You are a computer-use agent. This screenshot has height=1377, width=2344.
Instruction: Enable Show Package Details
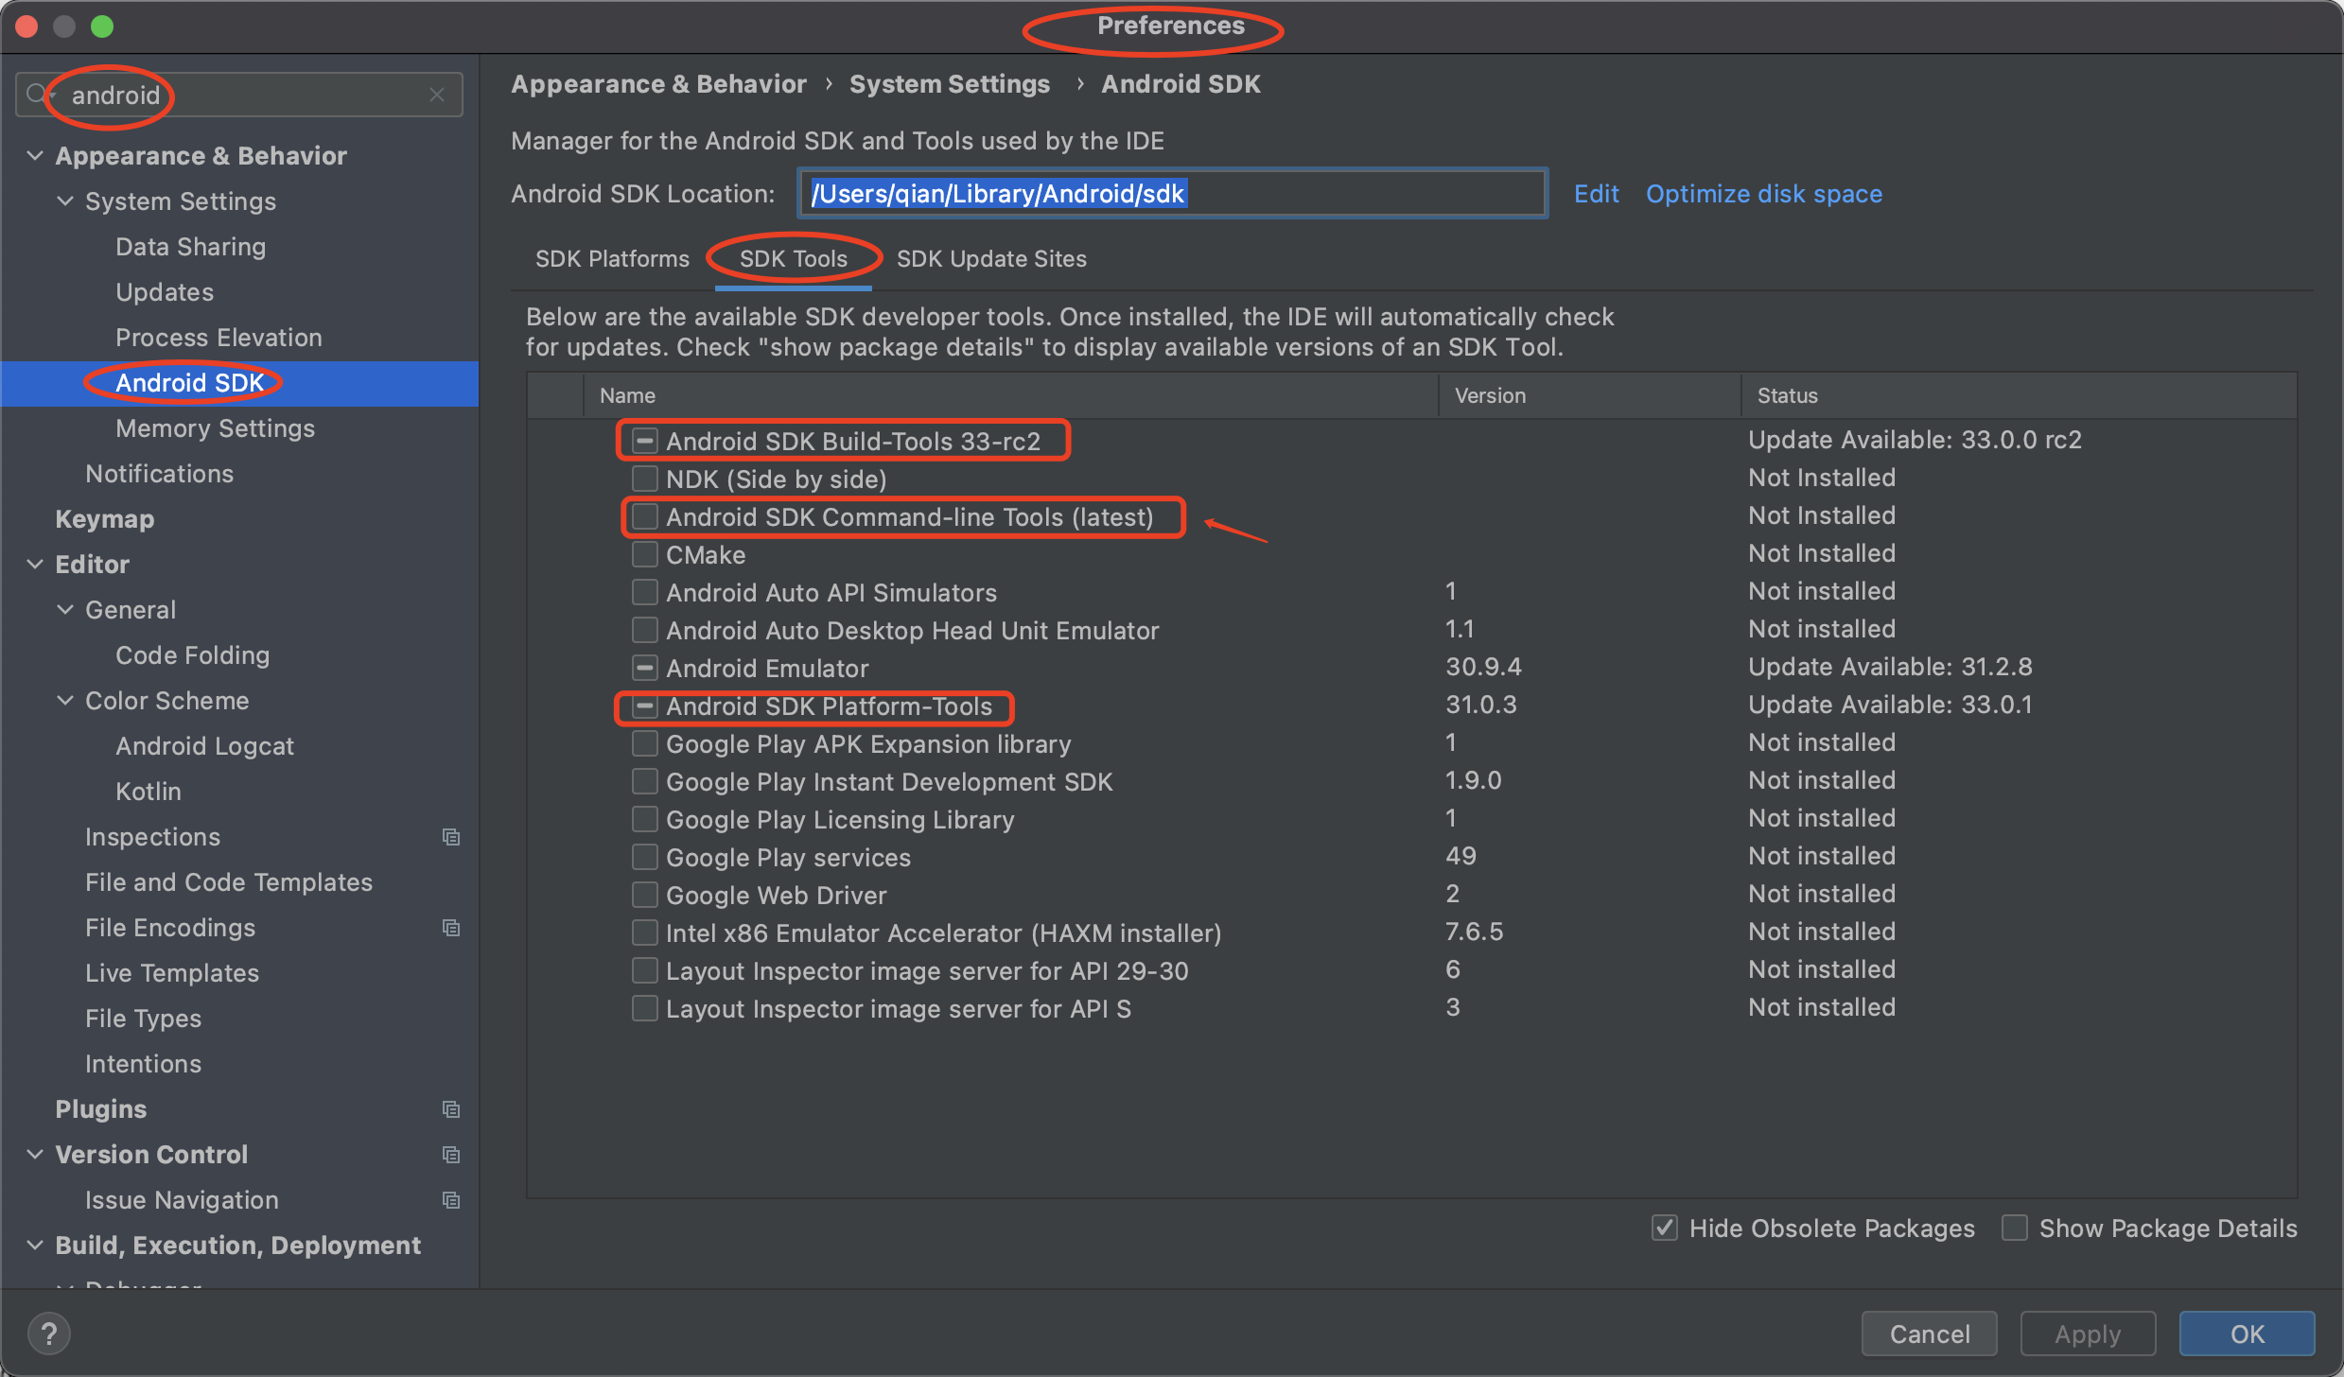click(x=2015, y=1228)
